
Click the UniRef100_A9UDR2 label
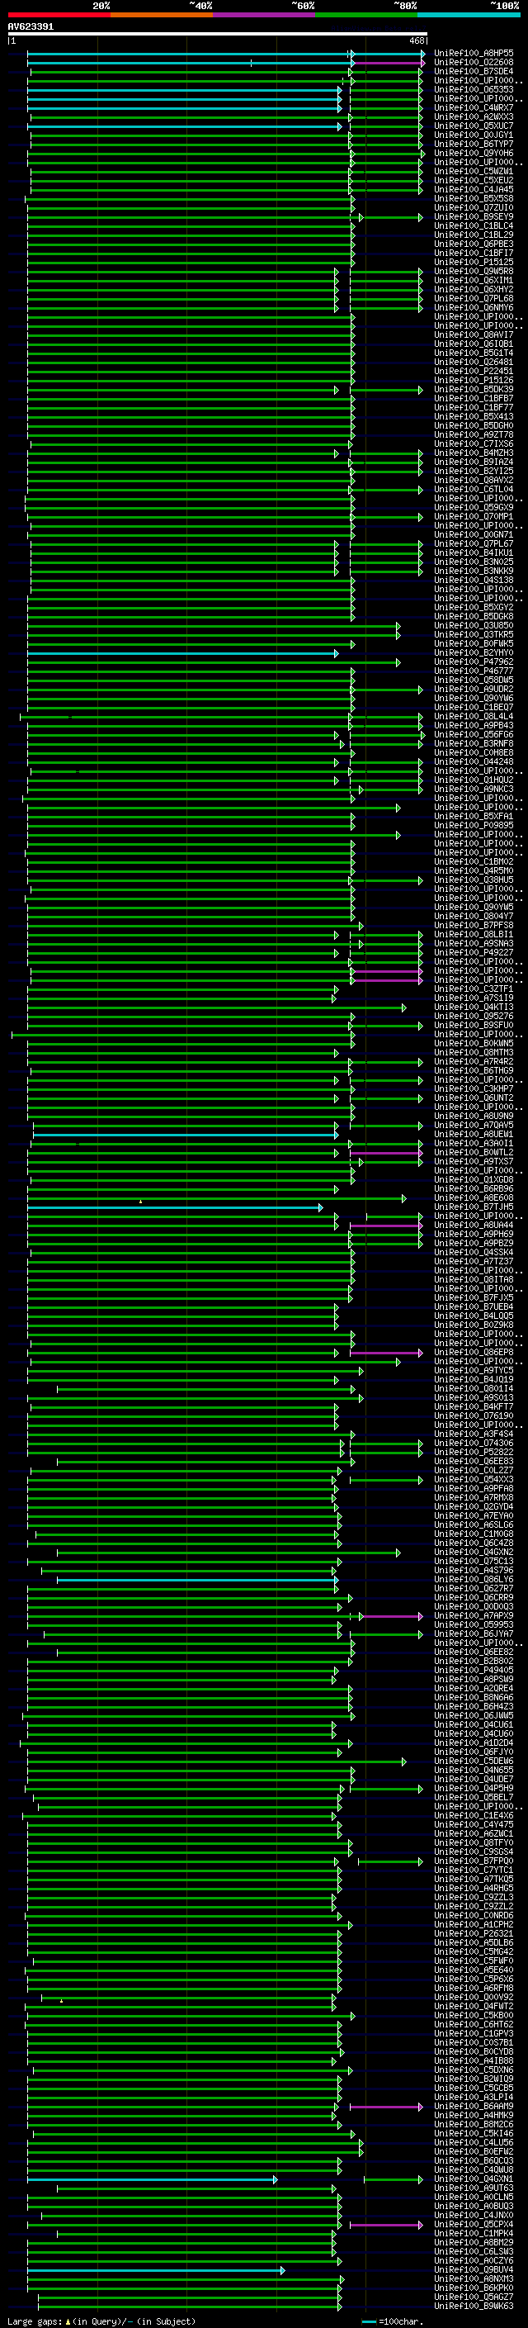(474, 690)
